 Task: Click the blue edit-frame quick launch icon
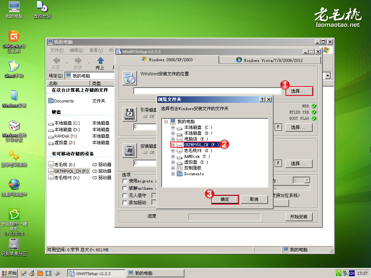coord(49,274)
